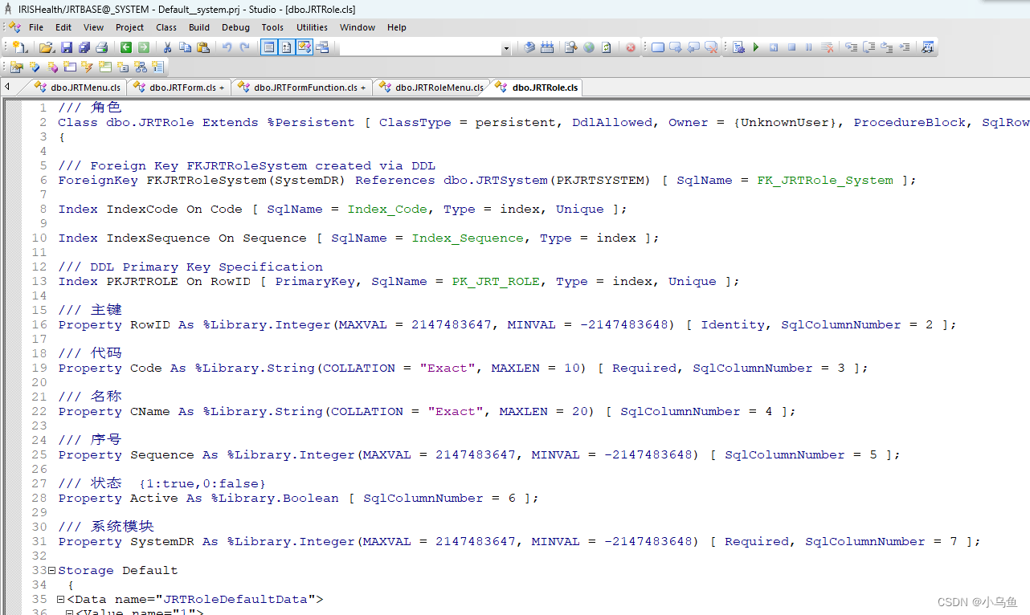The width and height of the screenshot is (1030, 615).
Task: Click the Debug Attach icon
Action: point(738,47)
